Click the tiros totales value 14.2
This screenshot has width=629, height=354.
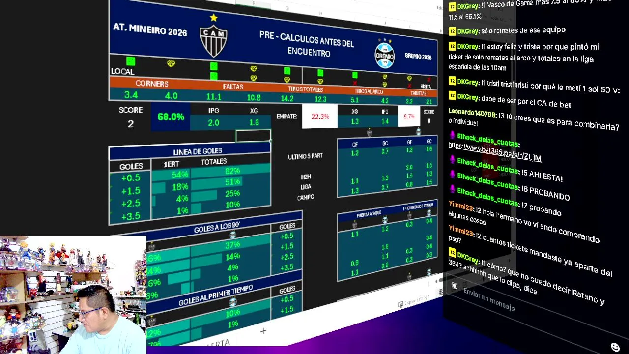[x=287, y=98]
